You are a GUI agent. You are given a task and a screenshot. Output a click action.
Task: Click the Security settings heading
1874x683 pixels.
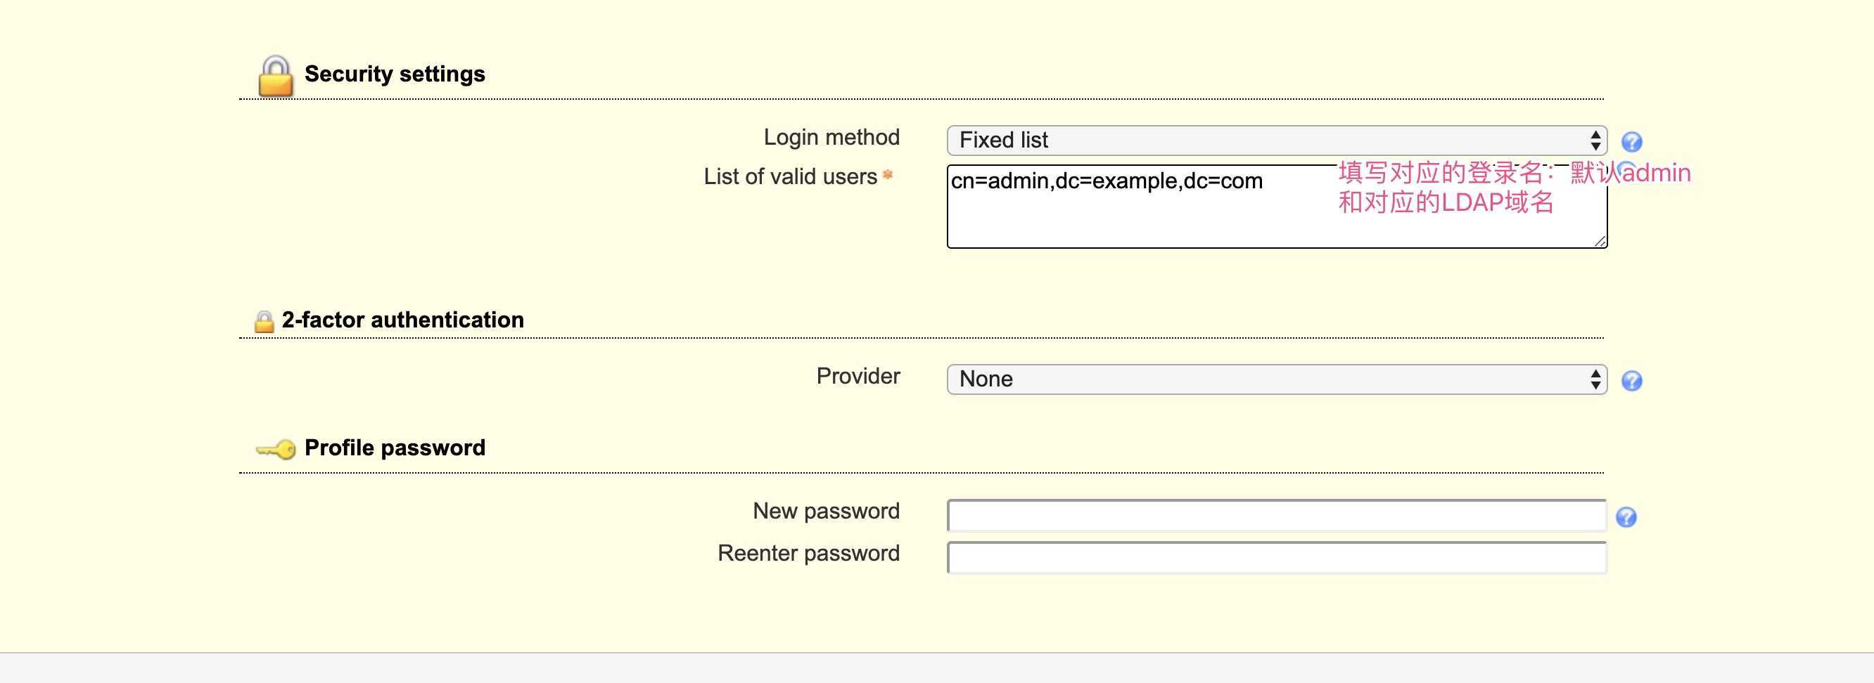tap(395, 74)
